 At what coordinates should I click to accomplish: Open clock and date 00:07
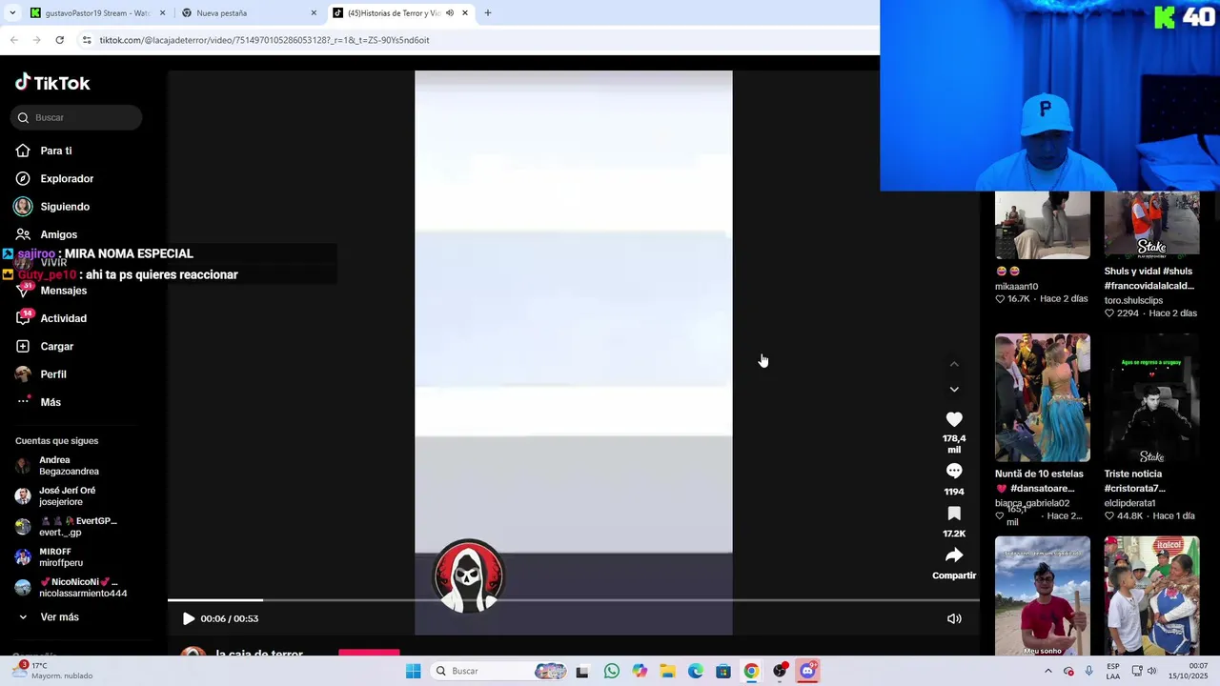coord(1190,671)
